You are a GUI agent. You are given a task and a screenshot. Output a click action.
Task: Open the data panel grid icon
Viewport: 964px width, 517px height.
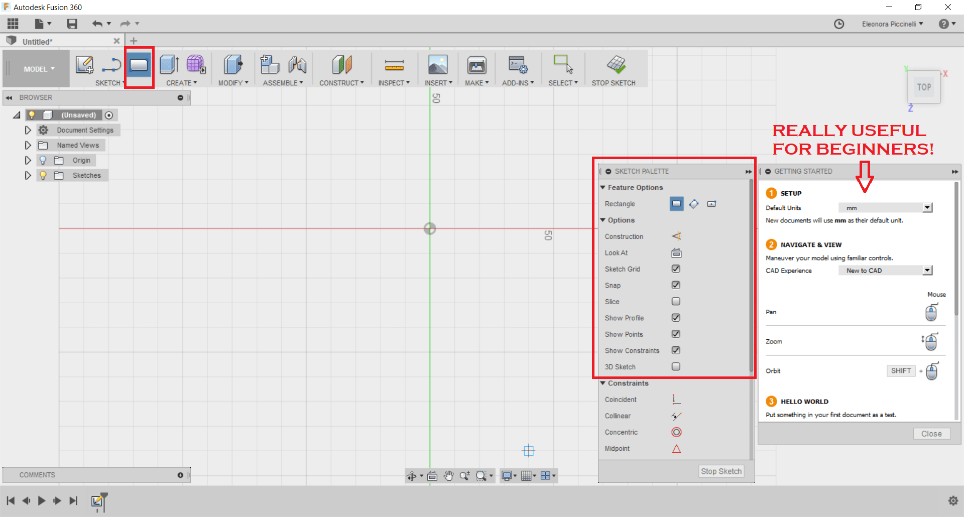click(13, 24)
